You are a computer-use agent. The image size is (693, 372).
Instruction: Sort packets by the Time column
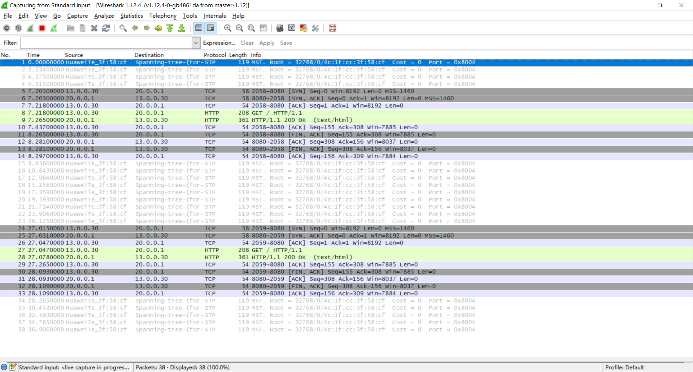[x=45, y=55]
